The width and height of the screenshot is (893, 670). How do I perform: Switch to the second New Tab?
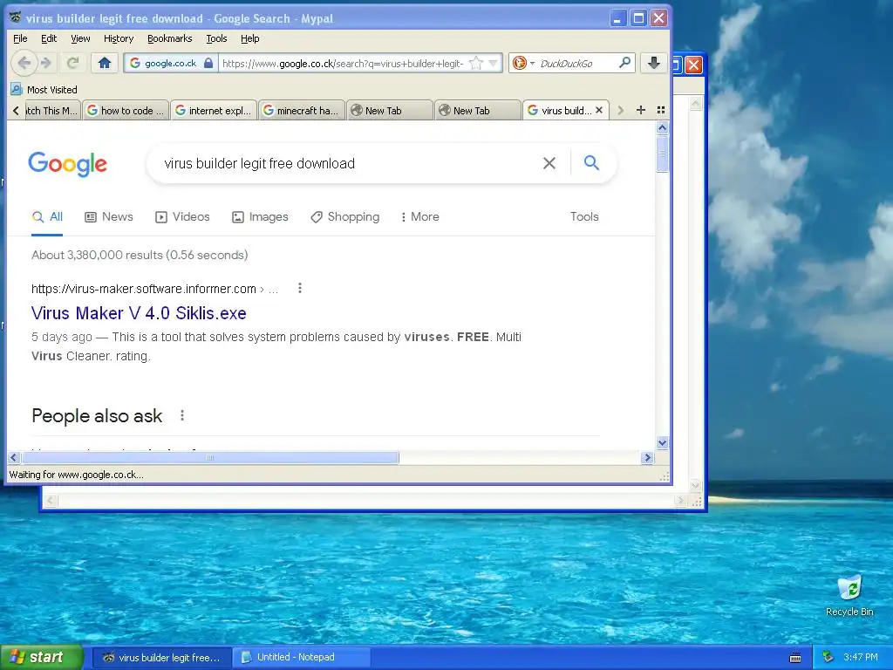(x=478, y=111)
